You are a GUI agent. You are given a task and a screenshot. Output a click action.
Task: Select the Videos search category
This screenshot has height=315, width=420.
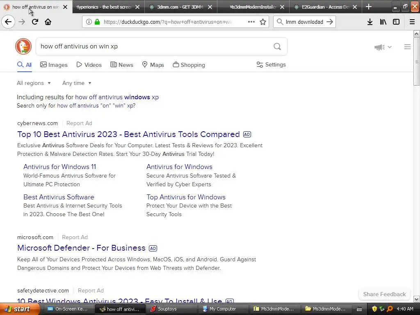coord(89,65)
